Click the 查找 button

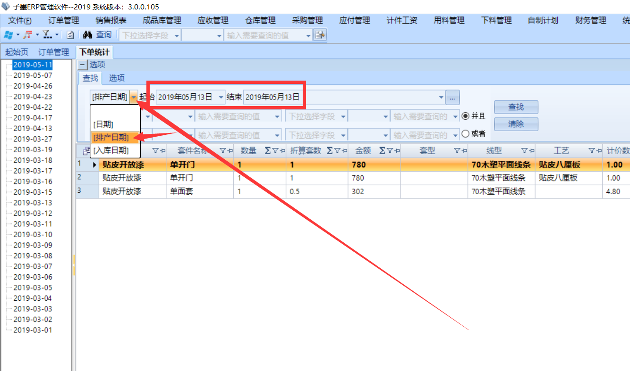[x=516, y=107]
